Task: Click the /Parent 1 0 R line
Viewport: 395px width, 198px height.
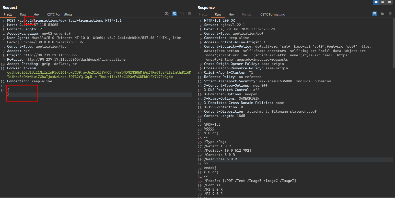Action: pyautogui.click(x=217, y=146)
